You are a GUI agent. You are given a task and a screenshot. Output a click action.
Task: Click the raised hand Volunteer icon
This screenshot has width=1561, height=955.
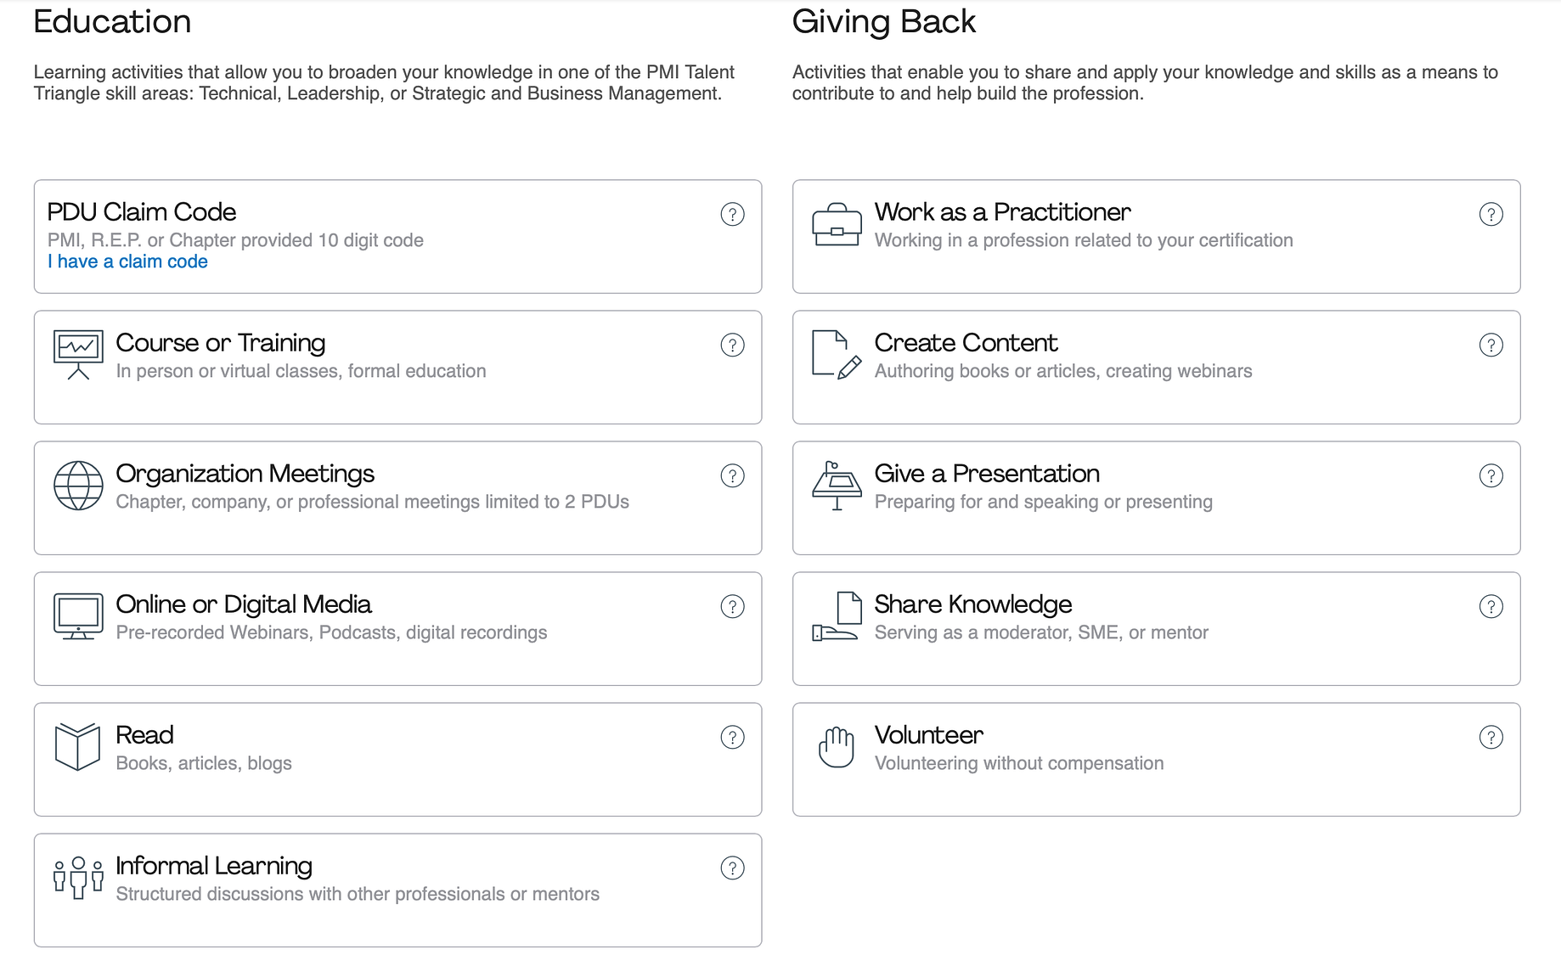tap(837, 747)
